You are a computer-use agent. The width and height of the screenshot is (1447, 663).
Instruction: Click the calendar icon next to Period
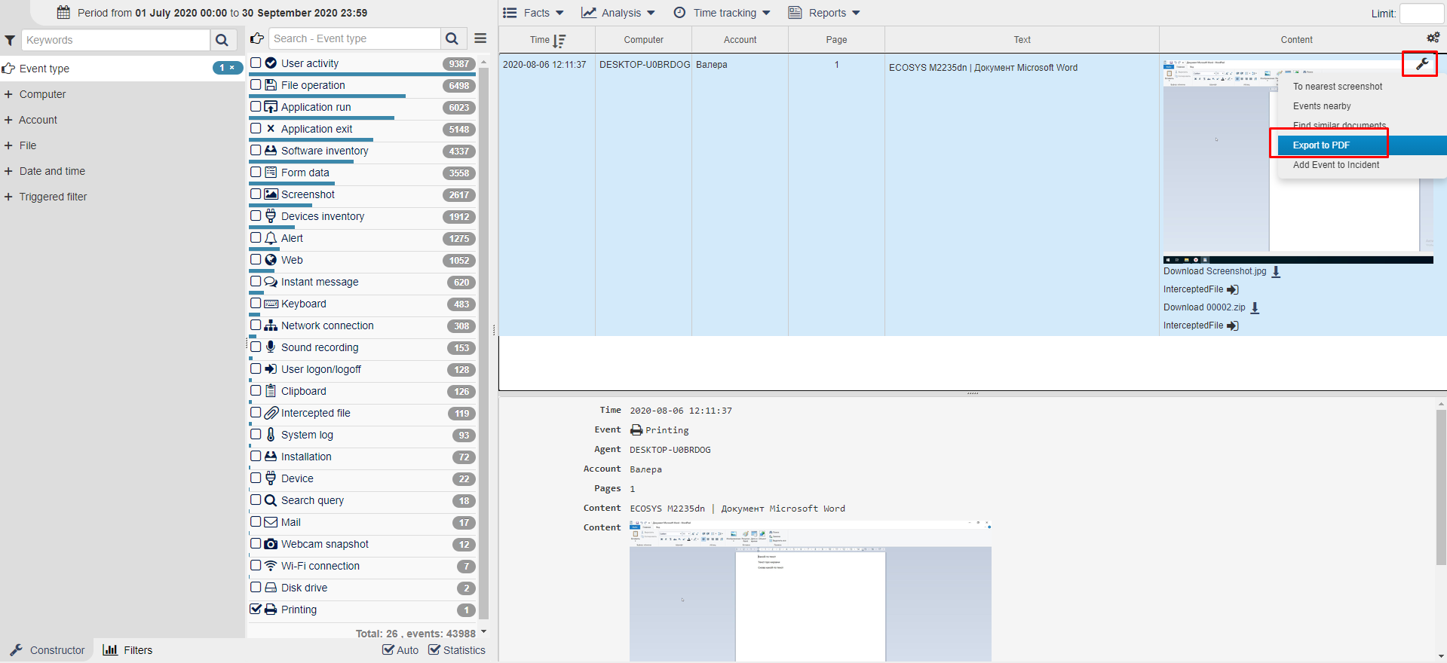63,13
